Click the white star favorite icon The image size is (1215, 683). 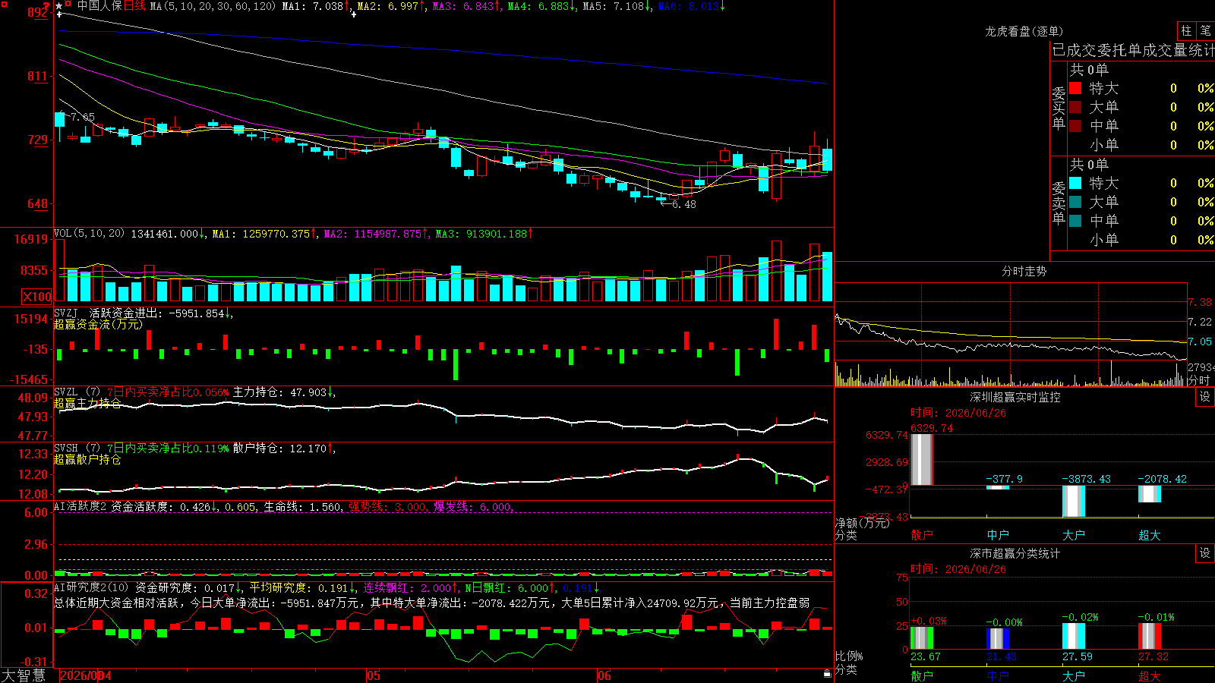click(59, 6)
